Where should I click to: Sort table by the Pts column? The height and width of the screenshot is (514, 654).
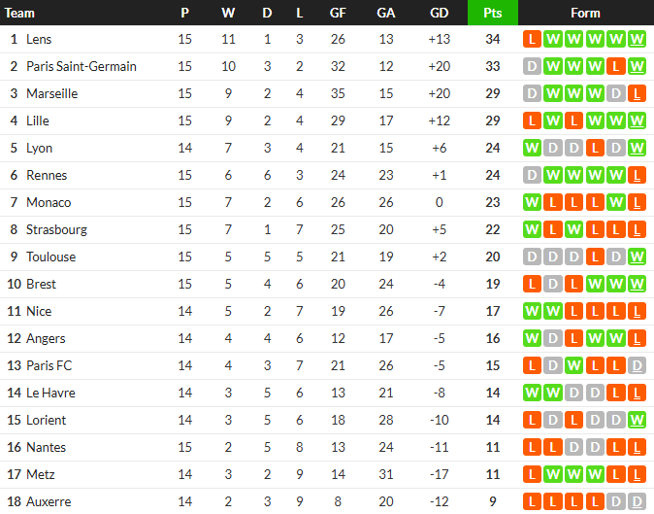coord(493,13)
